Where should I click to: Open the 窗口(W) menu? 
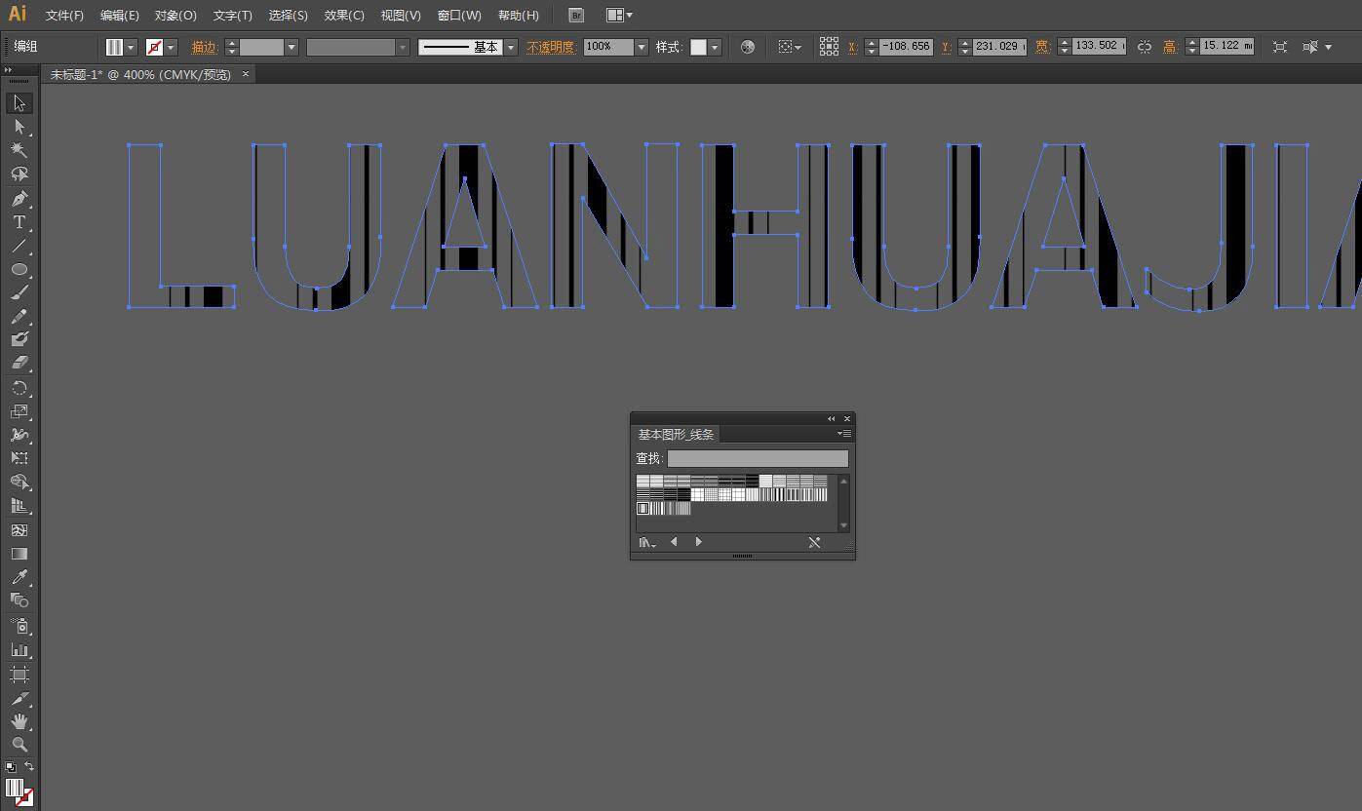(459, 16)
